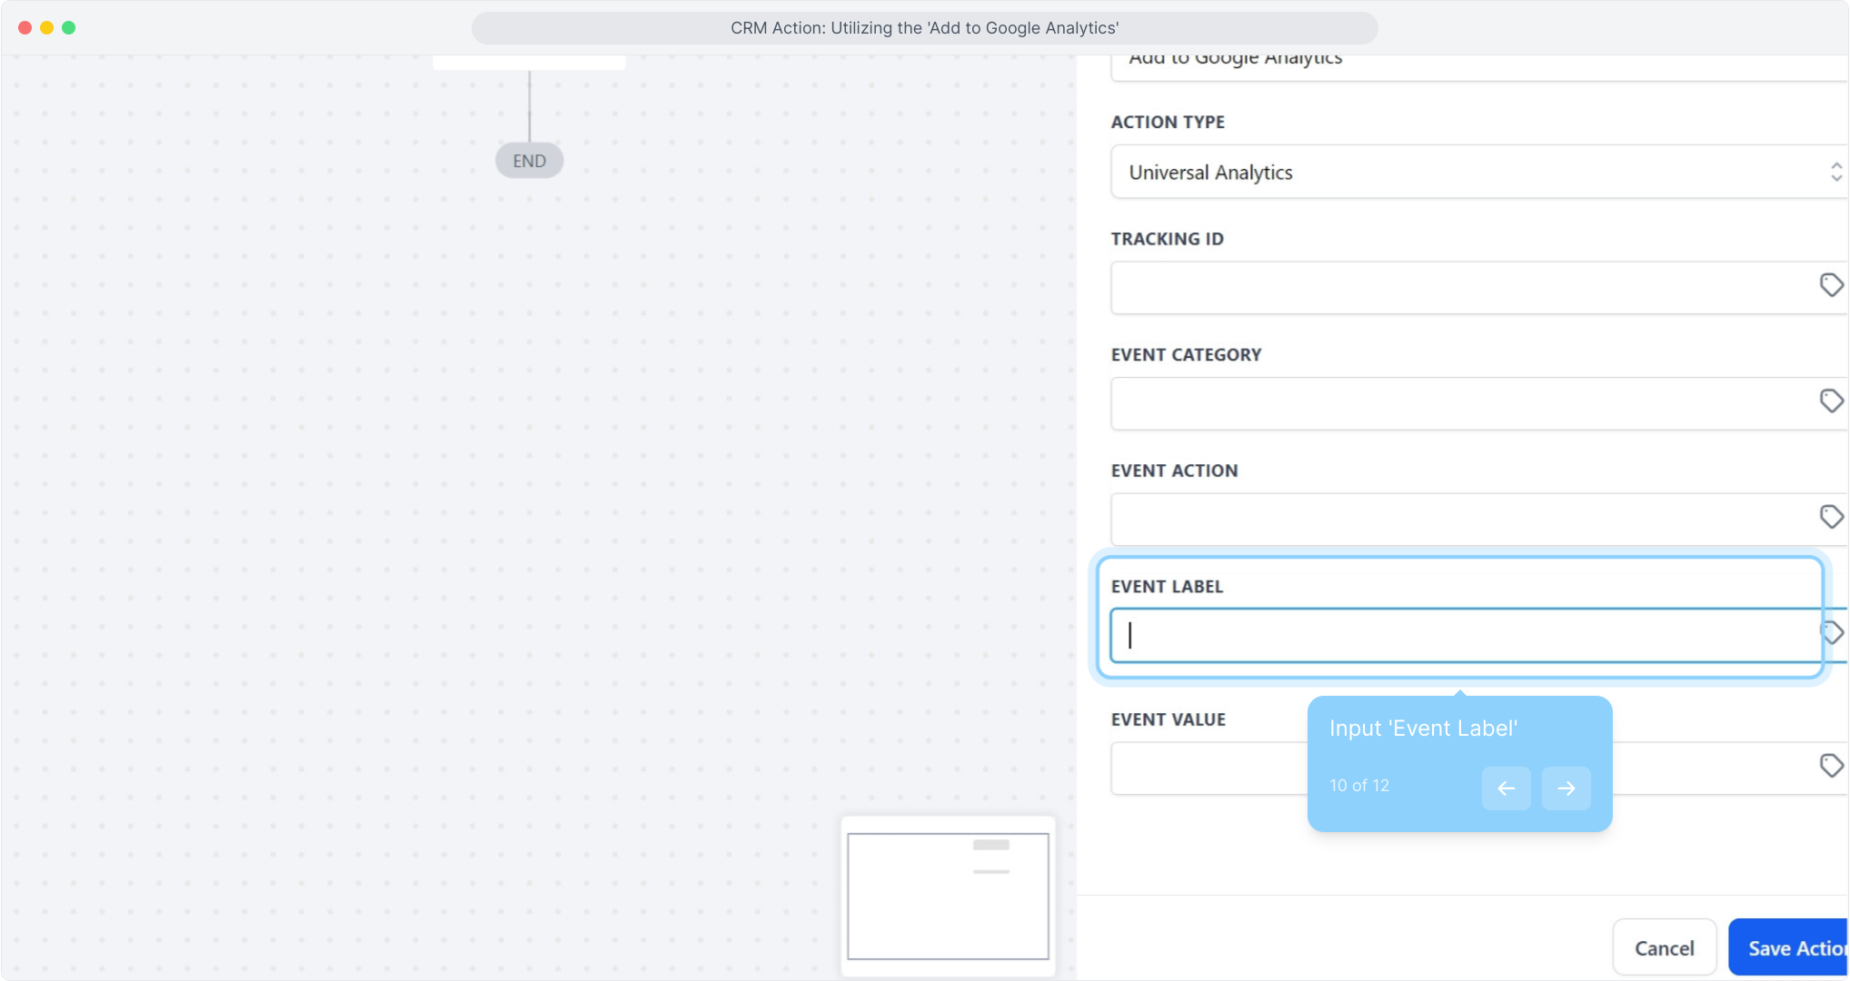The image size is (1850, 981).
Task: Click the Event Value tag icon
Action: coord(1831,766)
